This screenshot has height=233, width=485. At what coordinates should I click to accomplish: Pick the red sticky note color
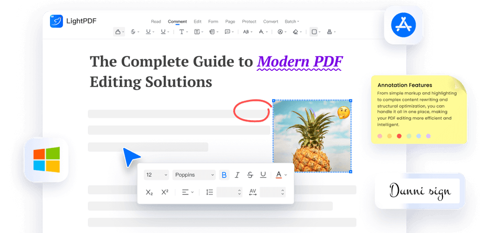click(x=399, y=136)
